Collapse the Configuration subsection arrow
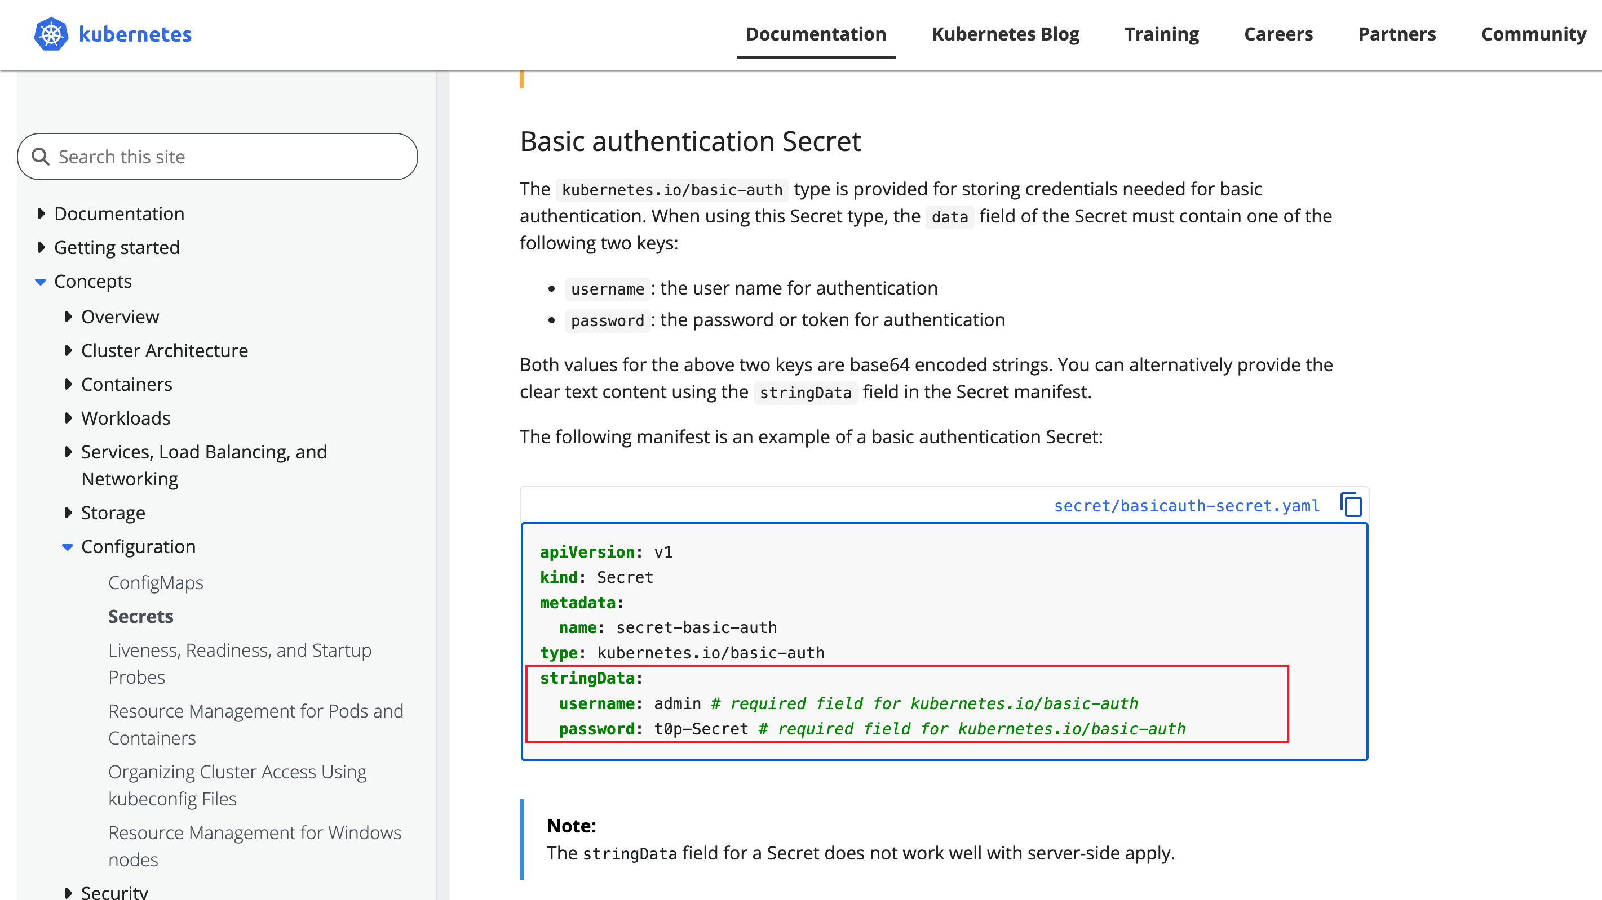1602x900 pixels. (x=68, y=547)
